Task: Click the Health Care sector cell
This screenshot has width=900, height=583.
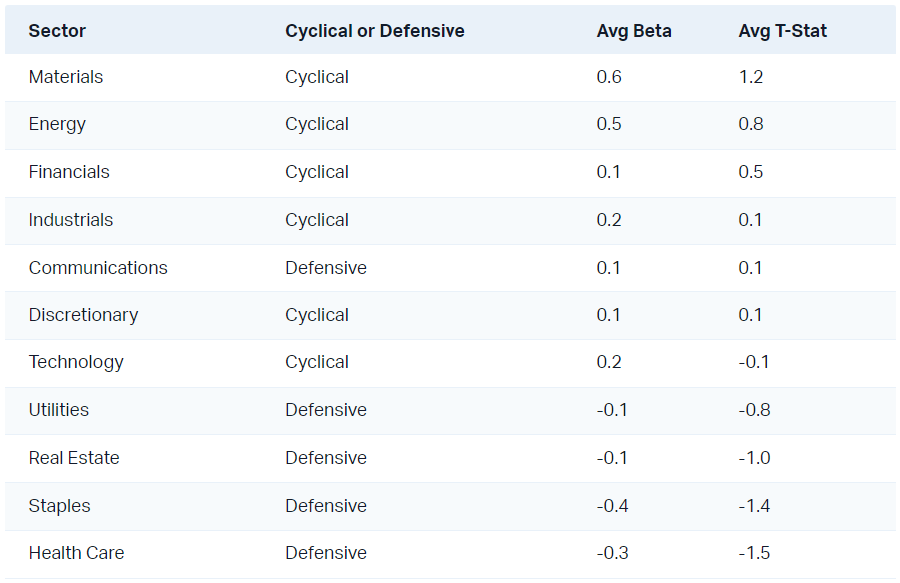Action: (77, 553)
